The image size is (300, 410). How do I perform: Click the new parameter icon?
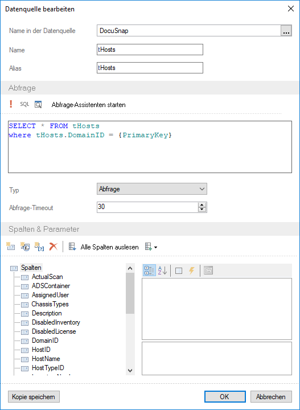[39, 247]
